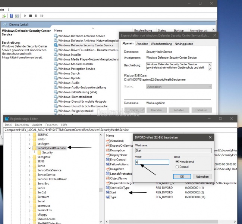Click the registry path address bar

click(120, 130)
